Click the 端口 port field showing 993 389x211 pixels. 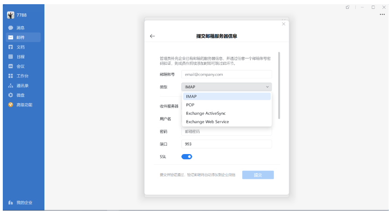pos(226,144)
